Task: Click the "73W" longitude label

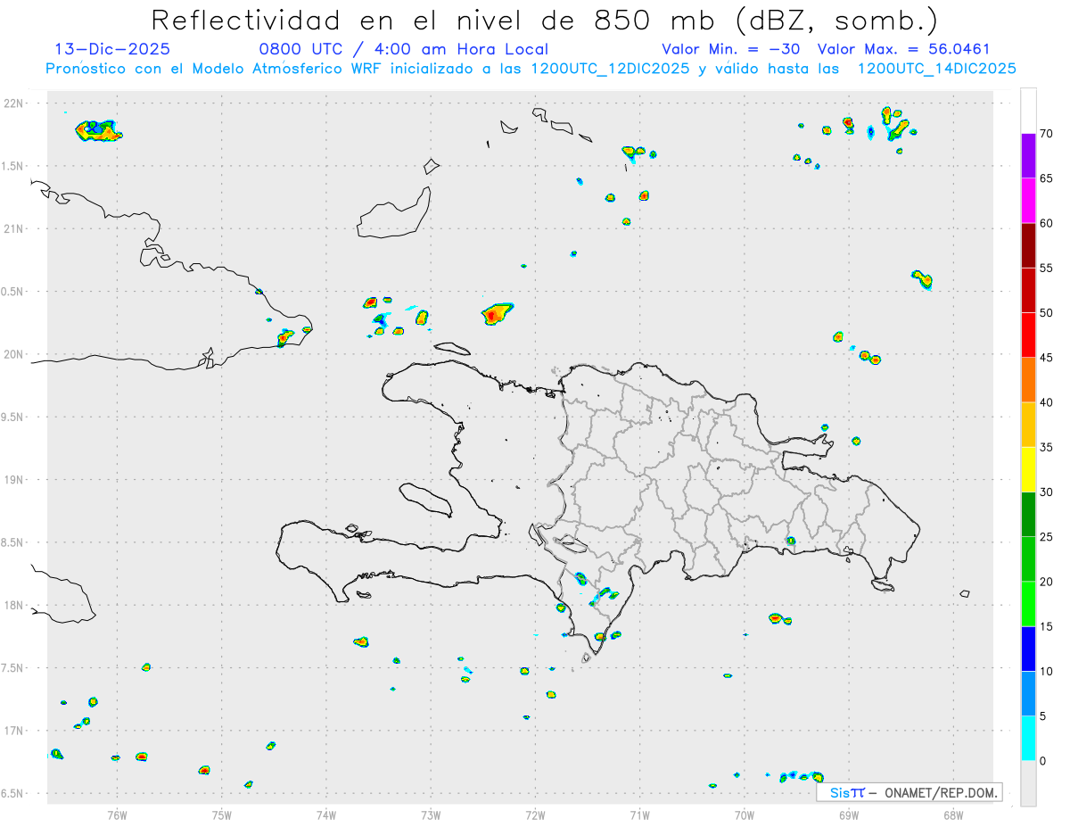Action: [x=431, y=815]
